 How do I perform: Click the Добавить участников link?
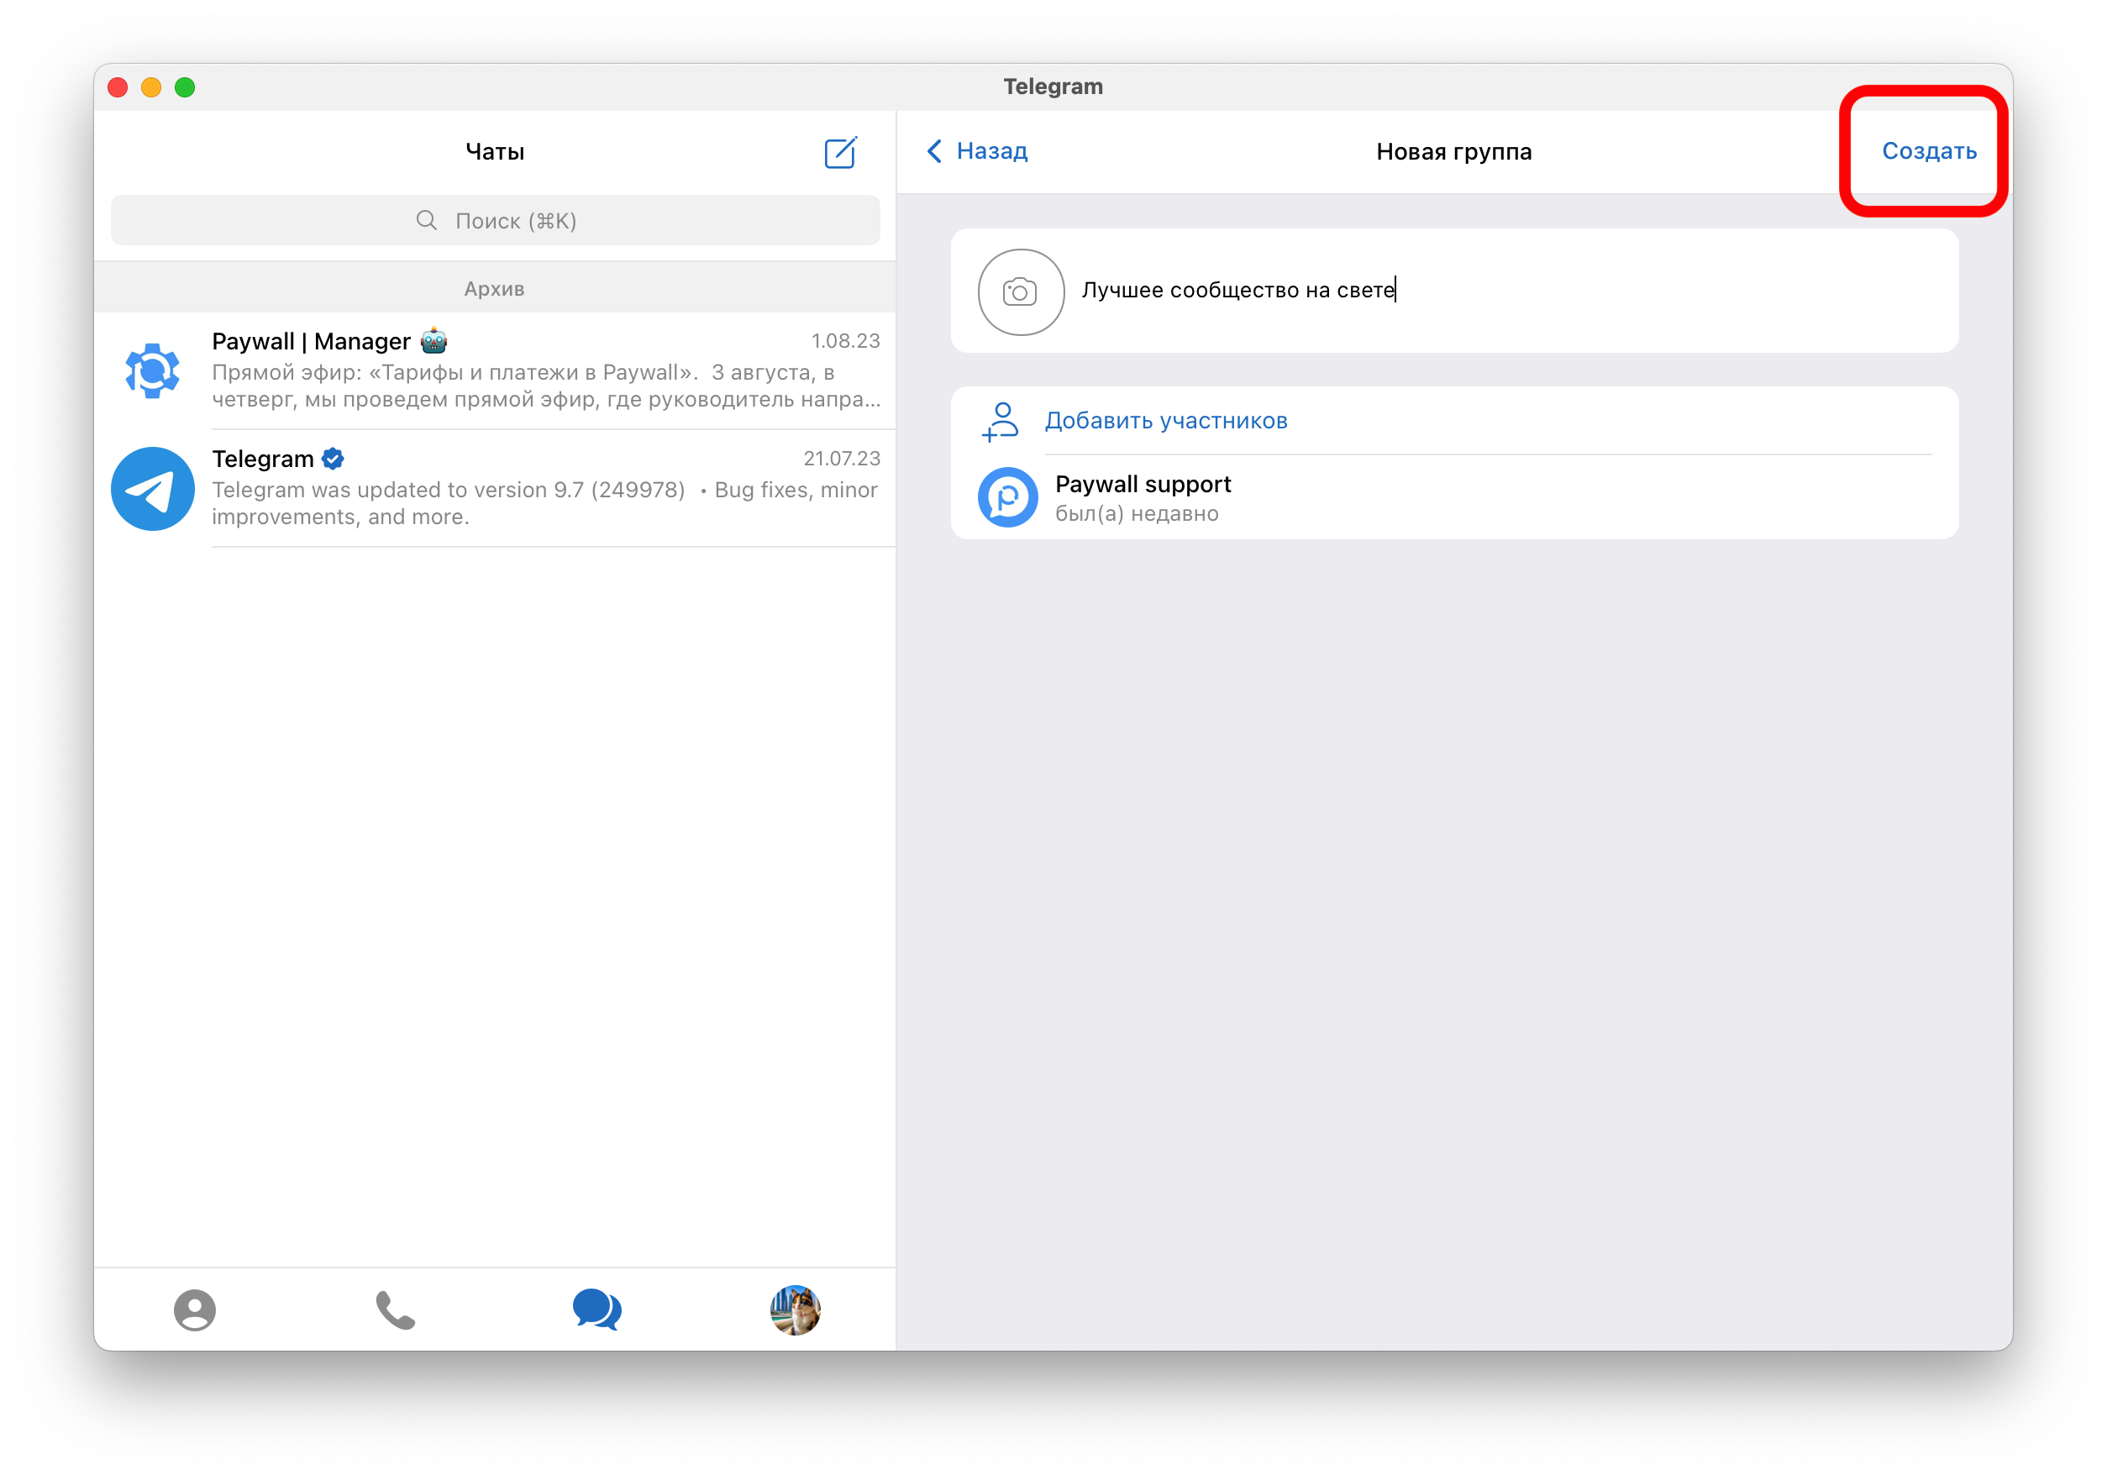[1165, 421]
